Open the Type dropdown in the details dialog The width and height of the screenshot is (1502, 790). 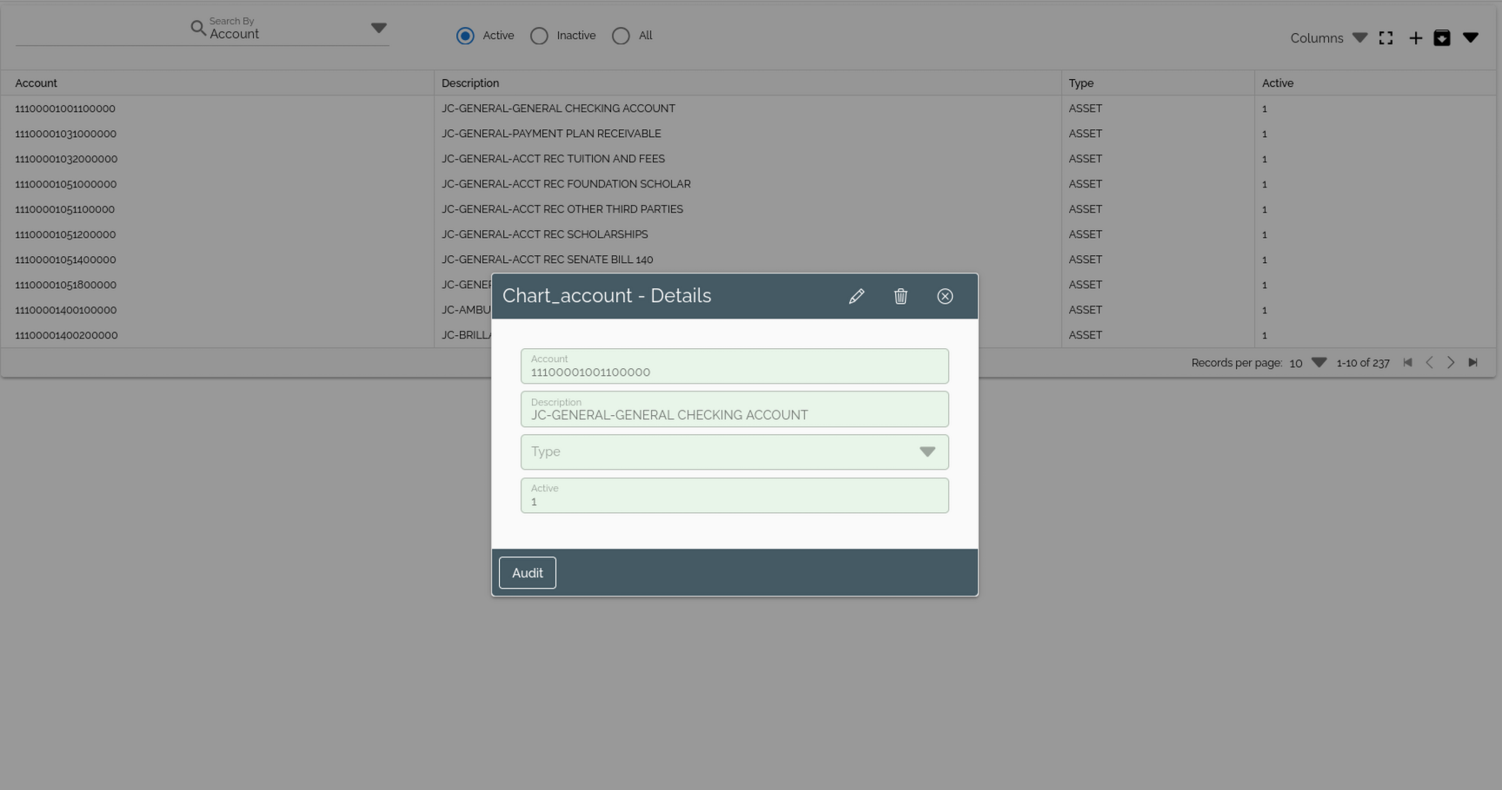(927, 451)
